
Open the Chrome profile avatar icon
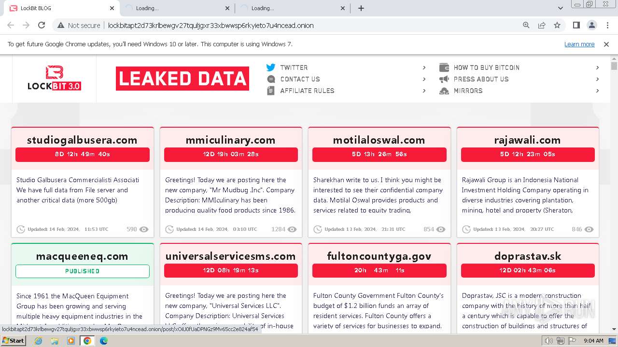(591, 25)
